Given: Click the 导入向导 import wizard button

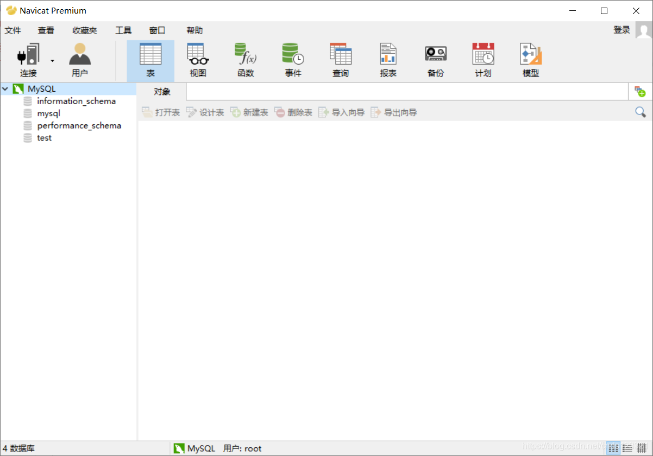Looking at the screenshot, I should (342, 112).
